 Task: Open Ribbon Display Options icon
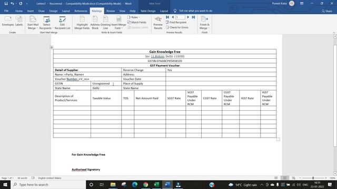[x=302, y=4]
